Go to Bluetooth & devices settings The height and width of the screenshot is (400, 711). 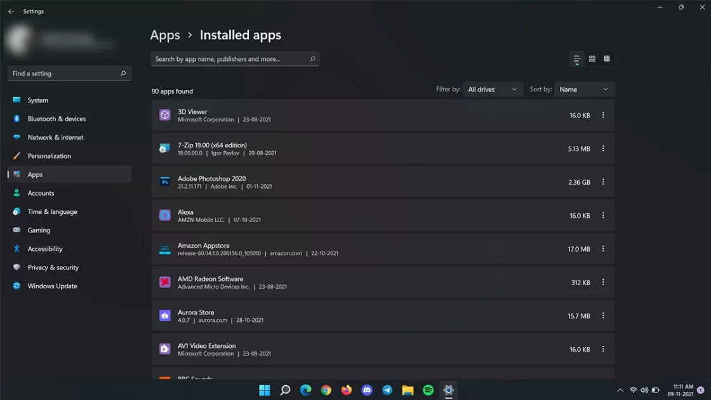[x=56, y=119]
